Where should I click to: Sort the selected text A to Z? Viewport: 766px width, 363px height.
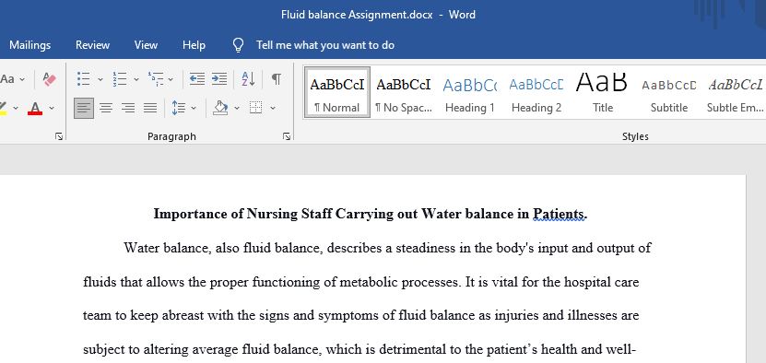(248, 78)
